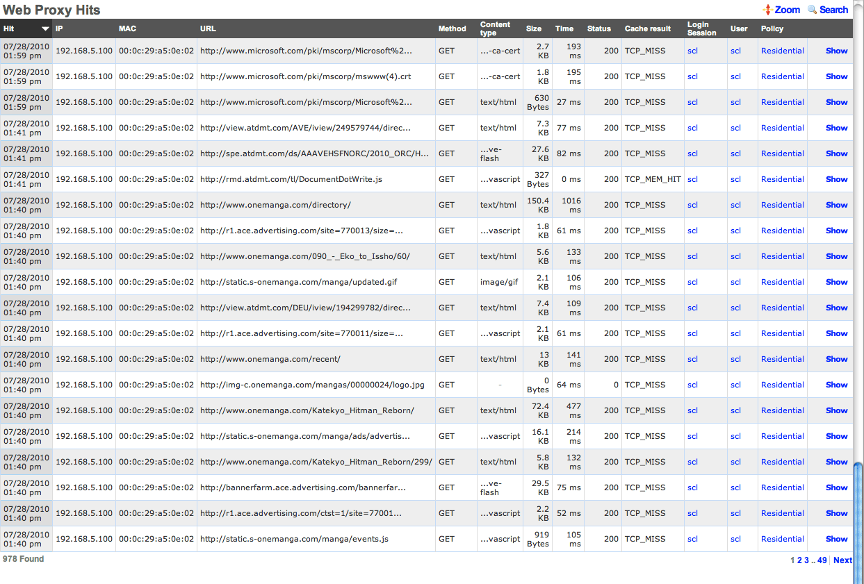Show details for DocumentDotWrite.js hit
This screenshot has height=584, width=864.
click(x=836, y=179)
